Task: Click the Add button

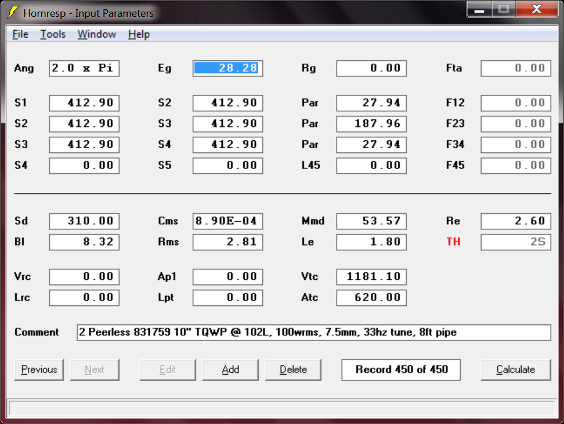Action: (x=230, y=370)
